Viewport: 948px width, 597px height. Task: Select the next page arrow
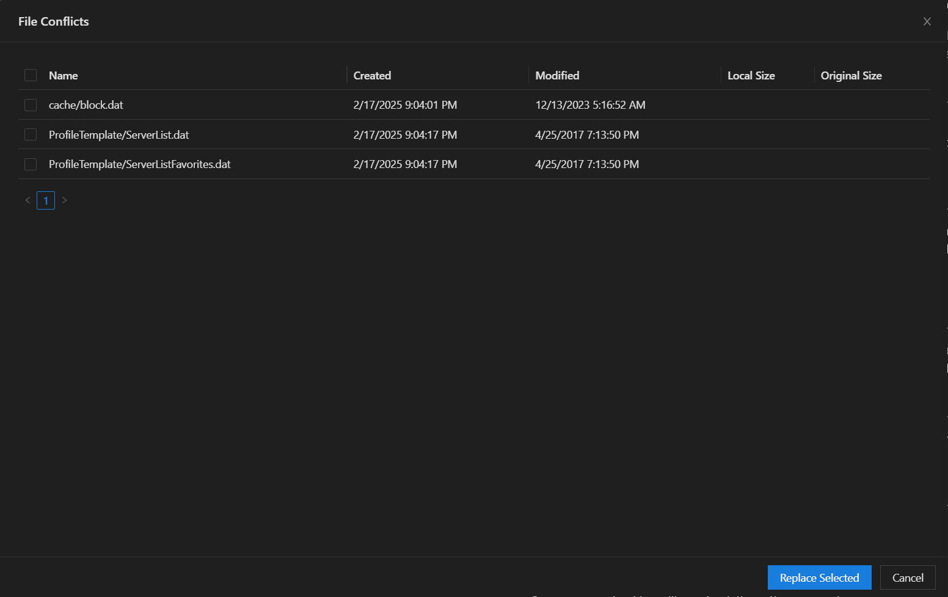tap(64, 200)
